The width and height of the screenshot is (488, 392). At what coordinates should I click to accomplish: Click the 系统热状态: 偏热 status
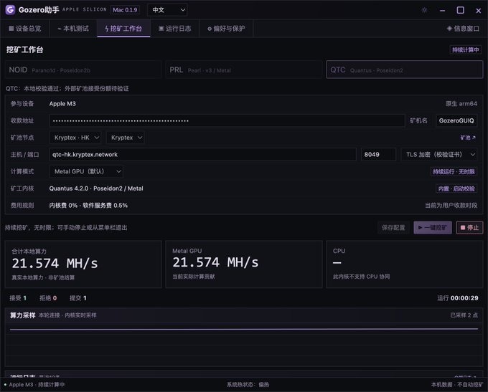pos(248,385)
